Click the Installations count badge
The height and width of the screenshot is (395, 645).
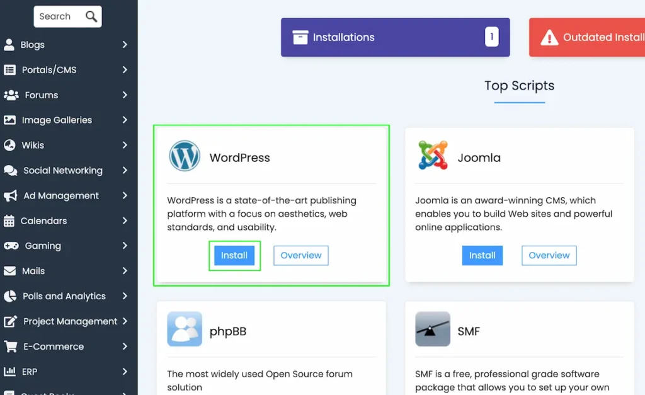coord(491,37)
